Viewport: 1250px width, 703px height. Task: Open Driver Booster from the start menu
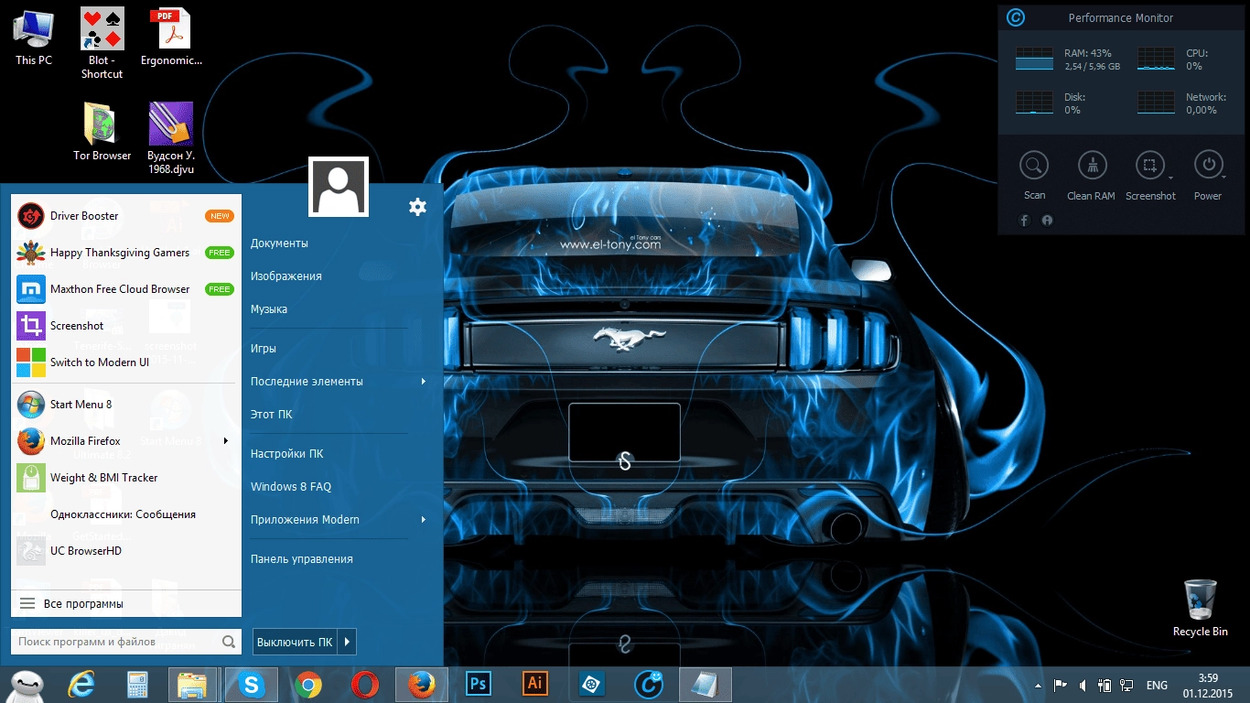[126, 216]
